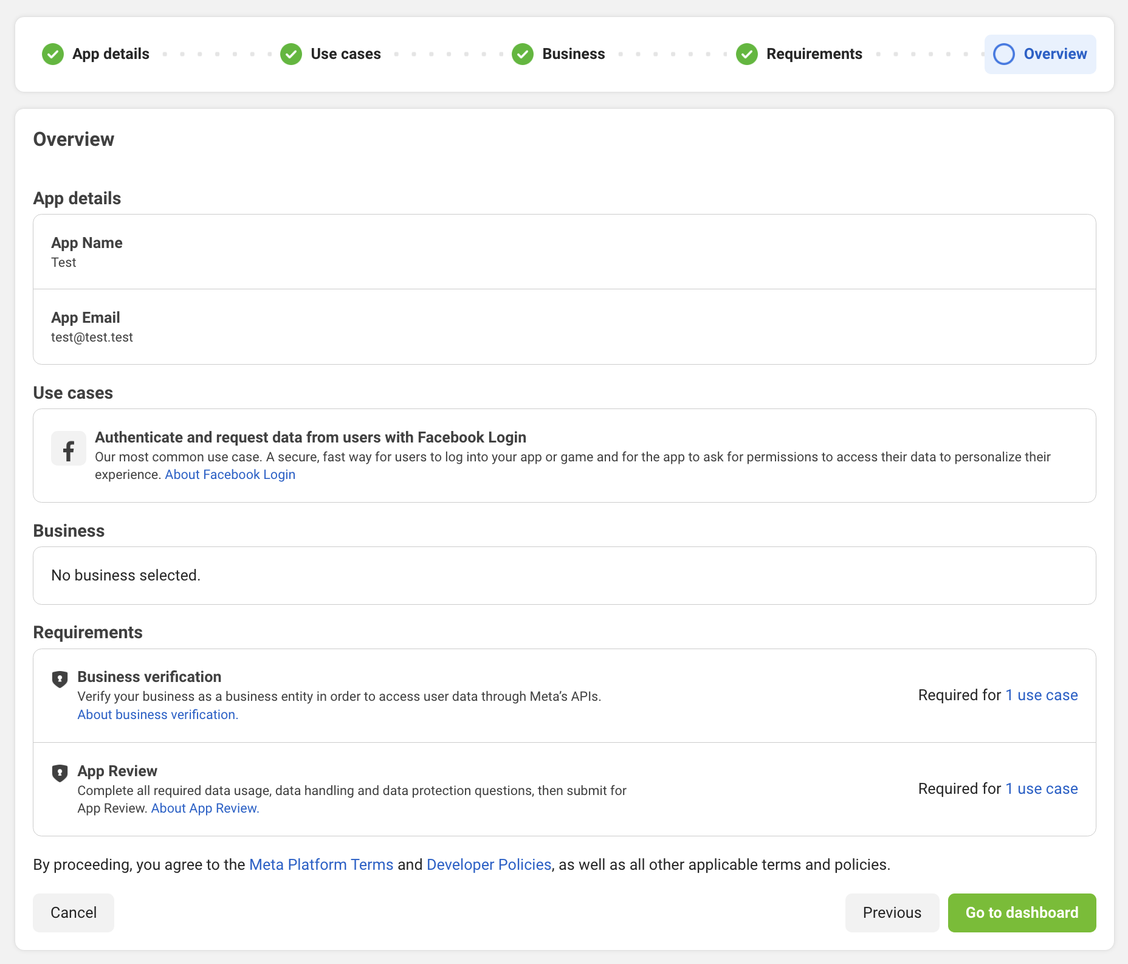Open the About Facebook Login link

(x=230, y=475)
